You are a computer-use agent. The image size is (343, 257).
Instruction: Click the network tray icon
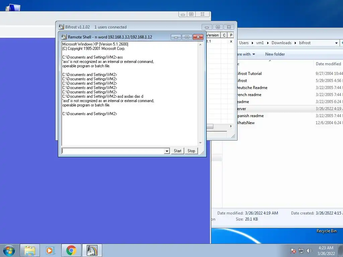pos(301,251)
